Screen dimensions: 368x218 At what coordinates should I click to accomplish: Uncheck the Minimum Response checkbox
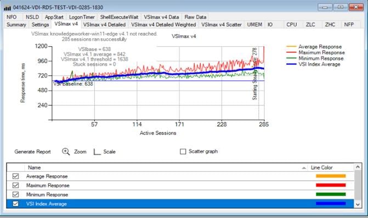pos(15,194)
